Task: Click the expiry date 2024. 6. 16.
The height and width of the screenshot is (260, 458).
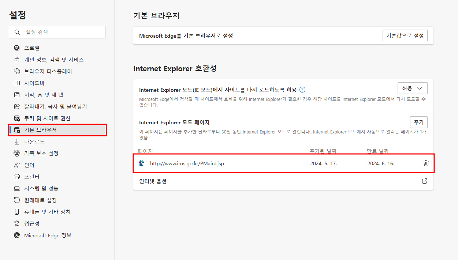Action: point(381,163)
